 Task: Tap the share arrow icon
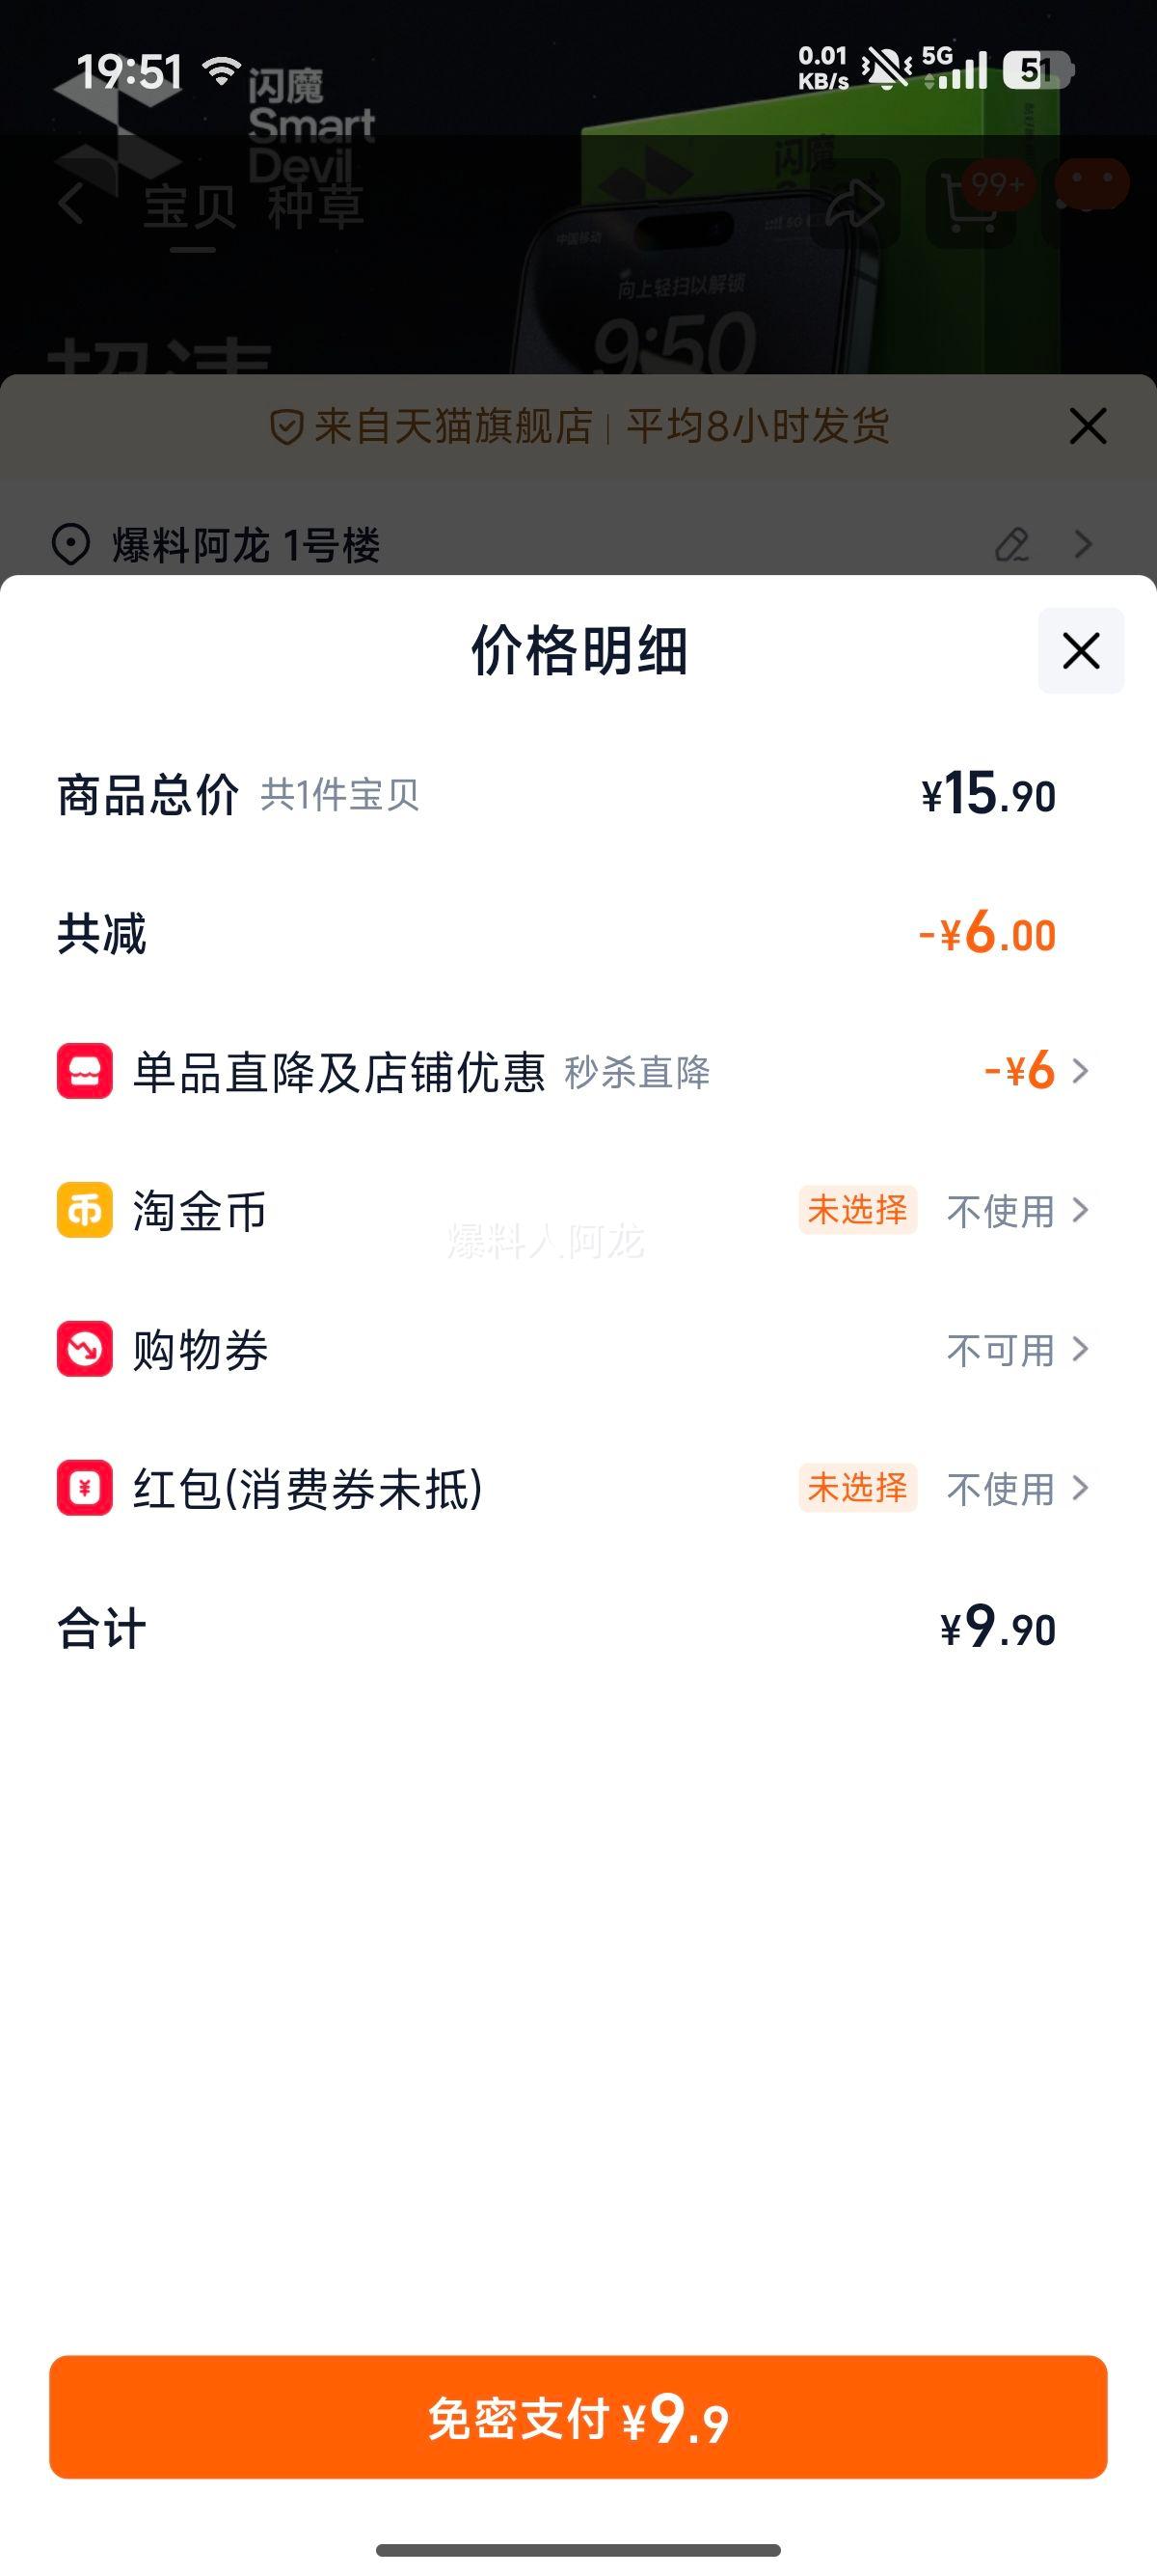(x=855, y=205)
